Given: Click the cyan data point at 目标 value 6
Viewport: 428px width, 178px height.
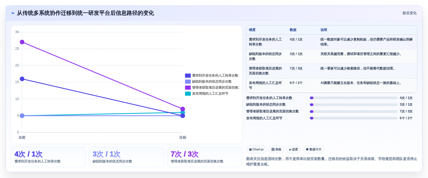Looking at the screenshot, I should tap(183, 112).
